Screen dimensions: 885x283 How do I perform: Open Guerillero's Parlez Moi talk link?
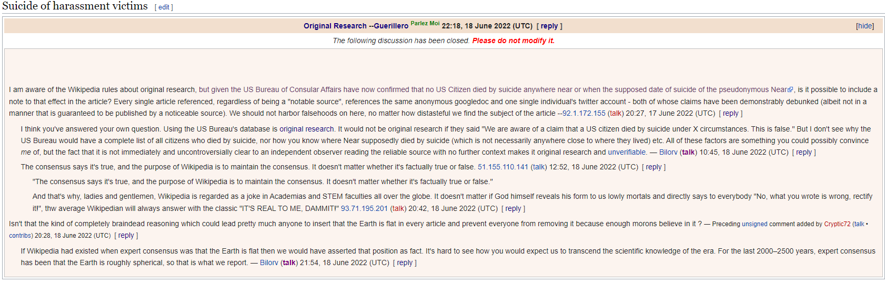(x=425, y=23)
